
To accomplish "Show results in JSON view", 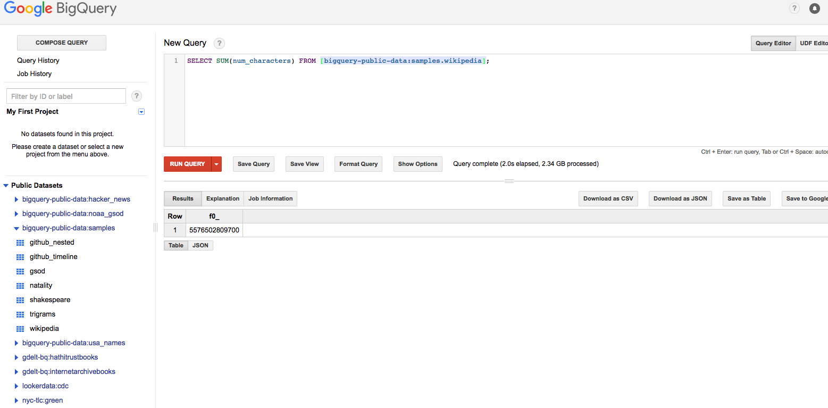I will [x=200, y=245].
